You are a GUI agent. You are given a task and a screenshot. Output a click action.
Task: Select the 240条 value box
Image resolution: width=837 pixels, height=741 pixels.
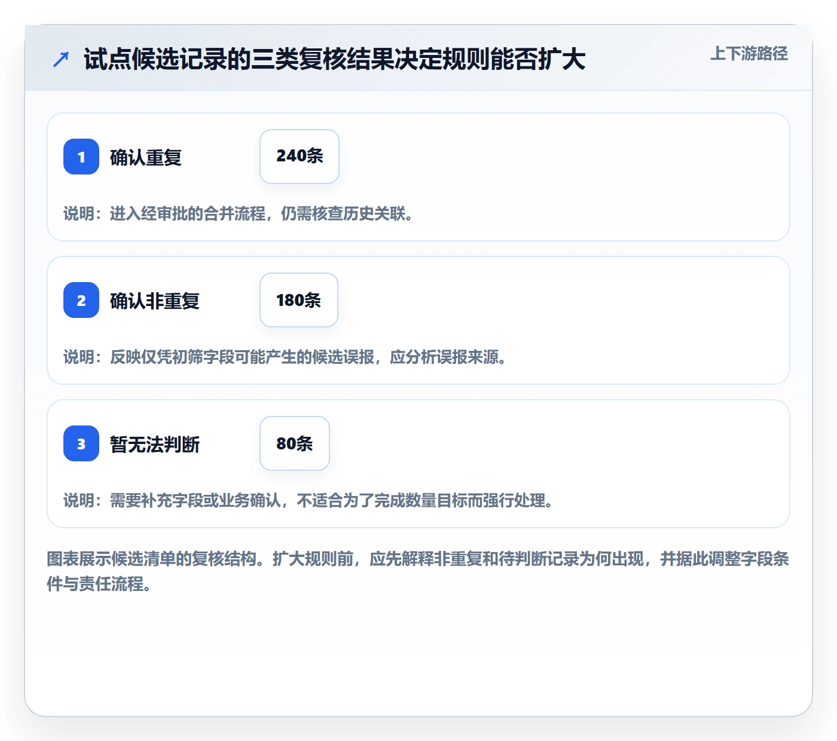[300, 157]
